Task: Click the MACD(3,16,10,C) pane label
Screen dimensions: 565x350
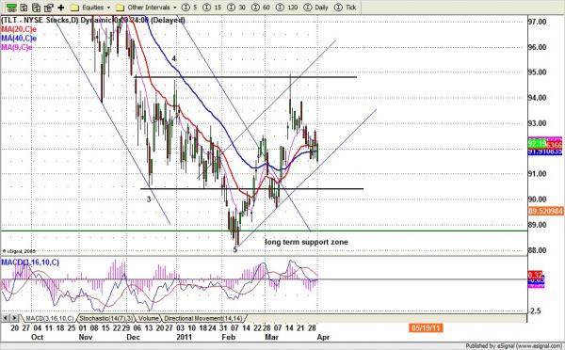Action: point(30,262)
